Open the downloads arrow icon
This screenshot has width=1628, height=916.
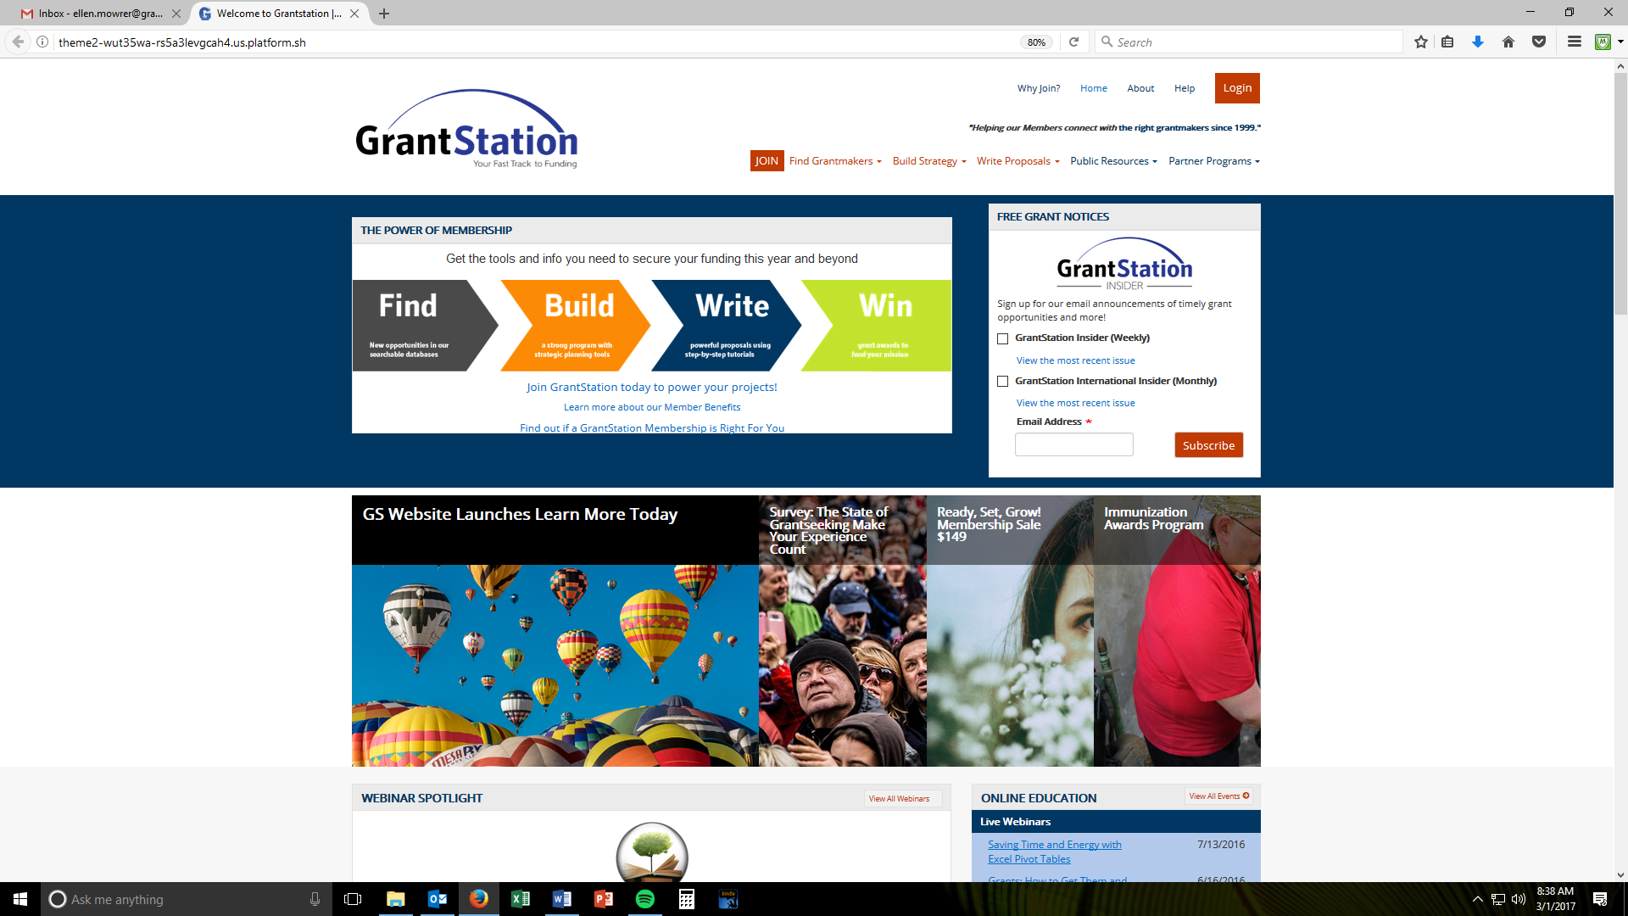point(1478,42)
